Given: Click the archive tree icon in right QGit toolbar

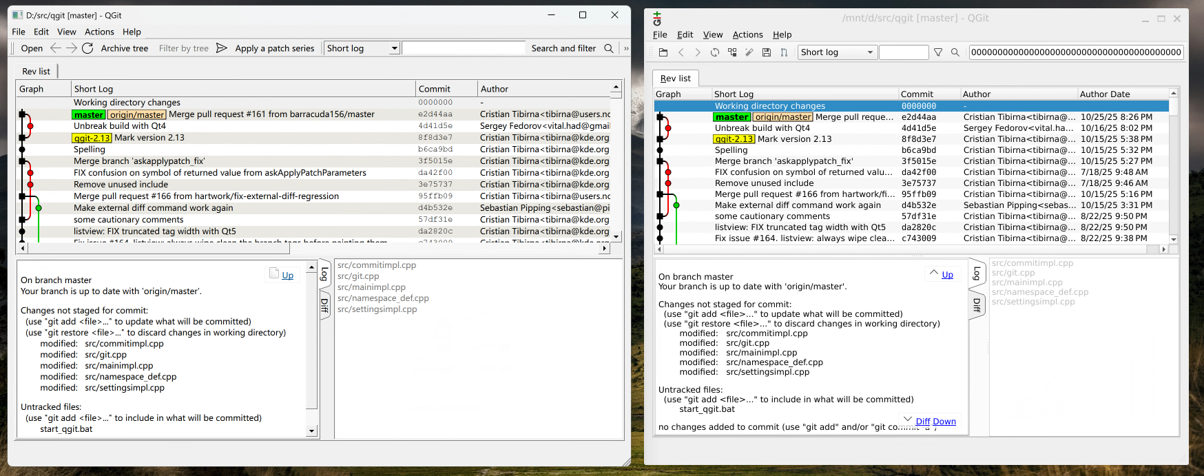Looking at the screenshot, I should [732, 52].
